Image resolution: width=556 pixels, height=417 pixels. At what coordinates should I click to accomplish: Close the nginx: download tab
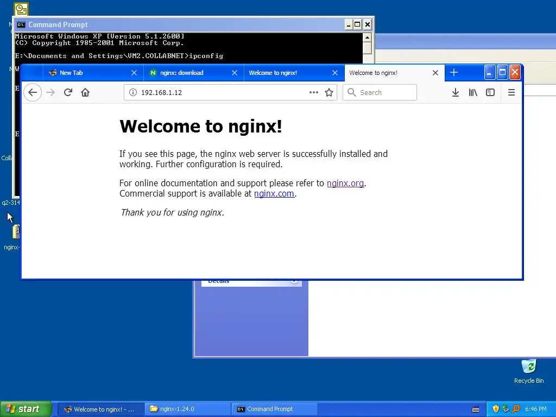pyautogui.click(x=235, y=73)
